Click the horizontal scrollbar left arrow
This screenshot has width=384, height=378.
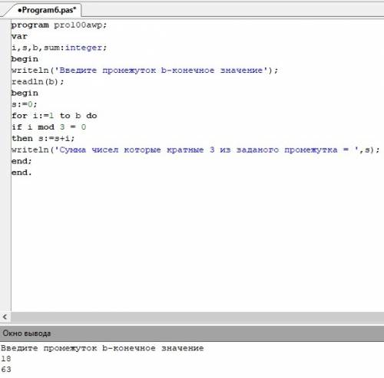(5, 317)
